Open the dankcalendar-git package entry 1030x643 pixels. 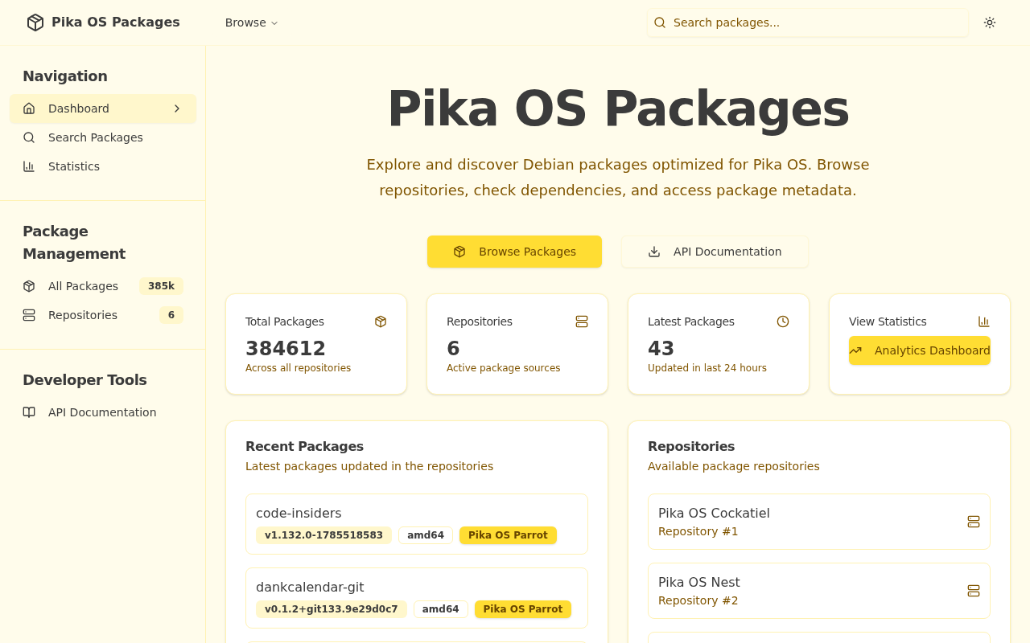tap(417, 598)
